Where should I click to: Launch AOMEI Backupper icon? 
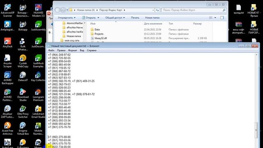(7, 78)
